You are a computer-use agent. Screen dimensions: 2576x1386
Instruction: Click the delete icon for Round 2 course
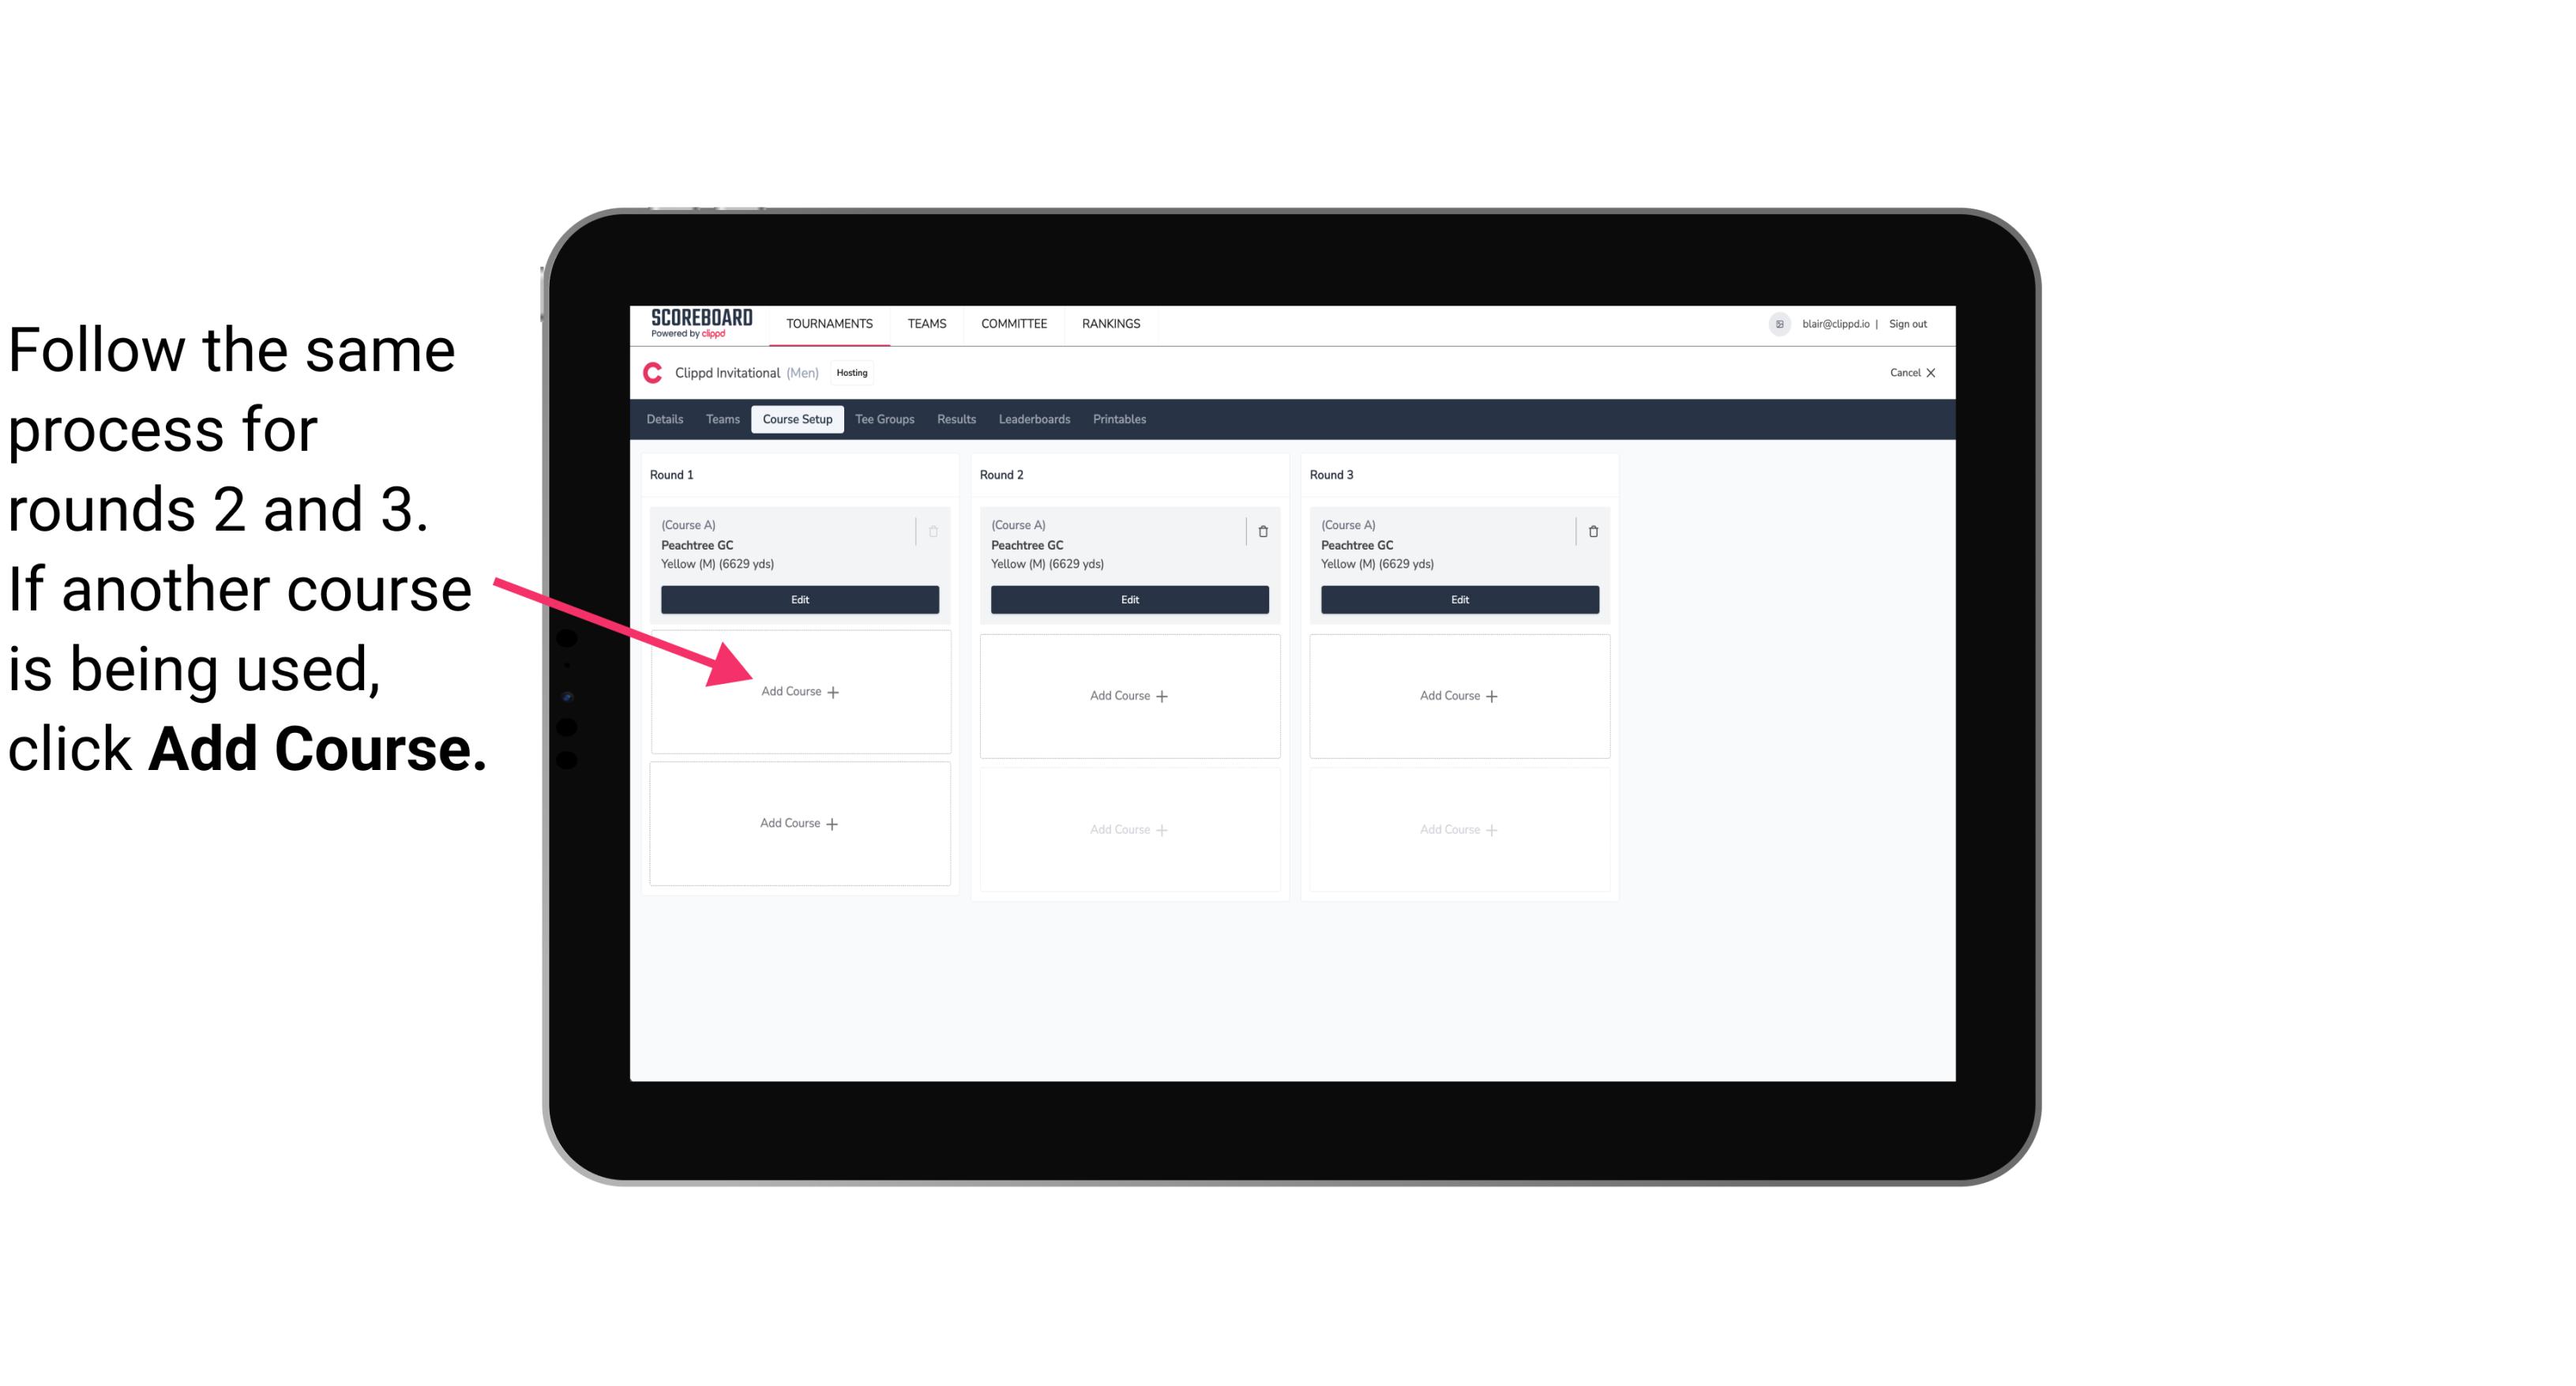pos(1263,531)
